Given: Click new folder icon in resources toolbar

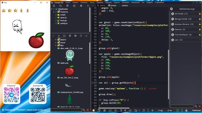Looking at the screenshot, I should [64, 36].
